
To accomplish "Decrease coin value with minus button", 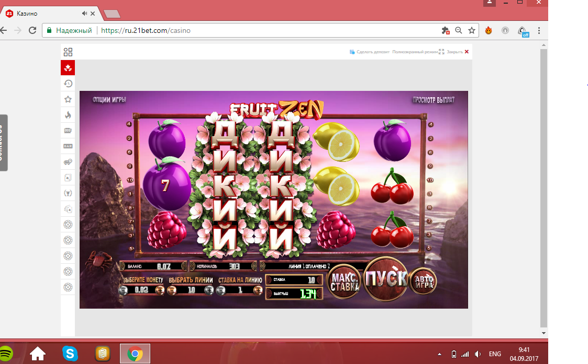I will [x=123, y=290].
